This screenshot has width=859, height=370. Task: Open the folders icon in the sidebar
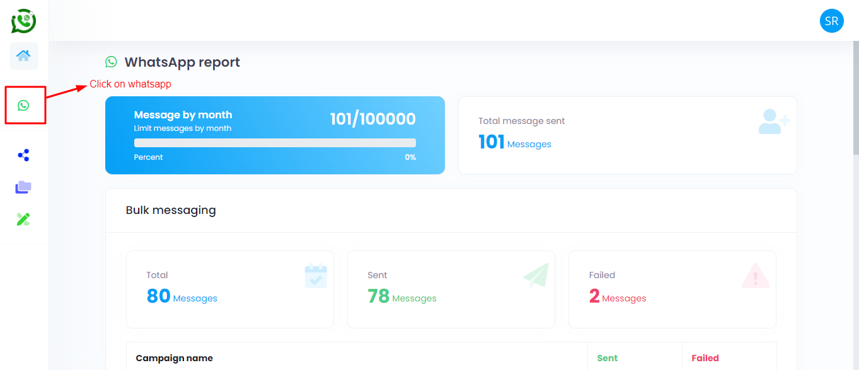(x=23, y=187)
